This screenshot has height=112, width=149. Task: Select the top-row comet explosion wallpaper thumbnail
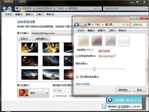pyautogui.click(x=51, y=47)
